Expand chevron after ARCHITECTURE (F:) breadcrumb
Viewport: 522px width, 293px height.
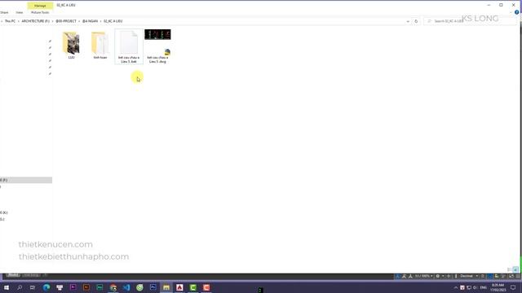[52, 21]
